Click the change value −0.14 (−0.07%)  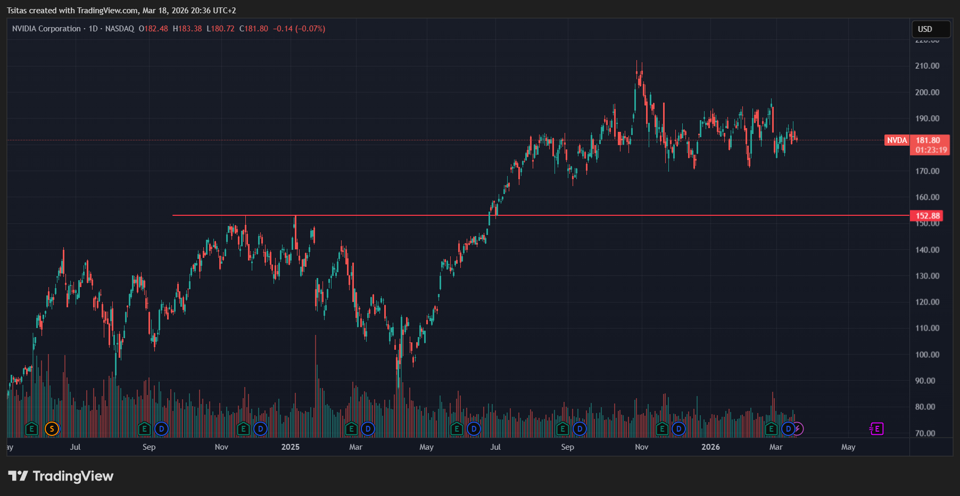[299, 29]
